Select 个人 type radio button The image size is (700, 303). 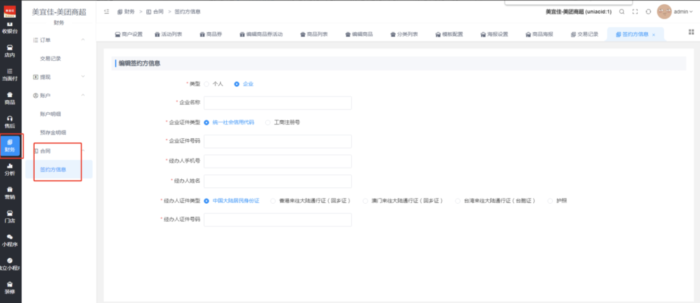(x=206, y=83)
